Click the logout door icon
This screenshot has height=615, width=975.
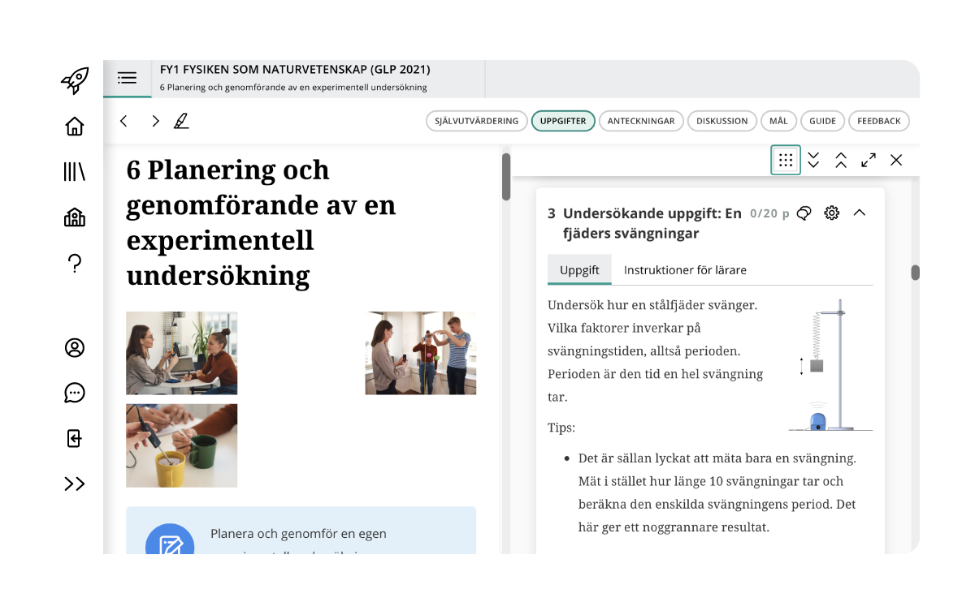[x=75, y=438]
